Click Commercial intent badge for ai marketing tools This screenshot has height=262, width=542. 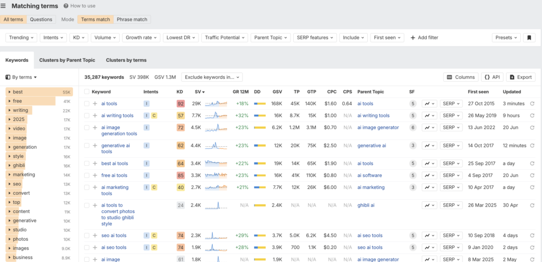pyautogui.click(x=154, y=187)
